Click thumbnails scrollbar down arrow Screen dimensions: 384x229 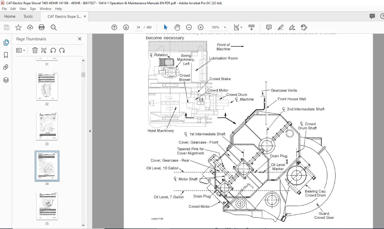point(83,225)
